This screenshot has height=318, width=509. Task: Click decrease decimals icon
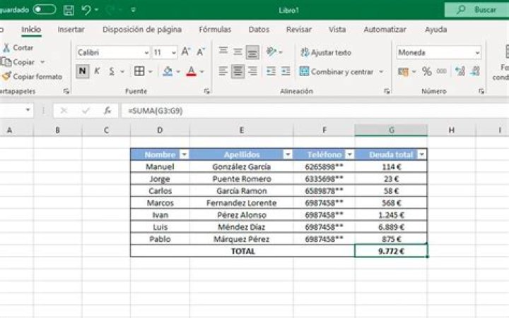475,71
